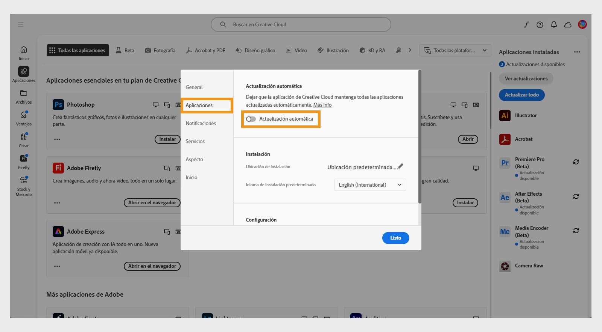Open Crear in the sidebar
The image size is (602, 332).
tap(24, 140)
